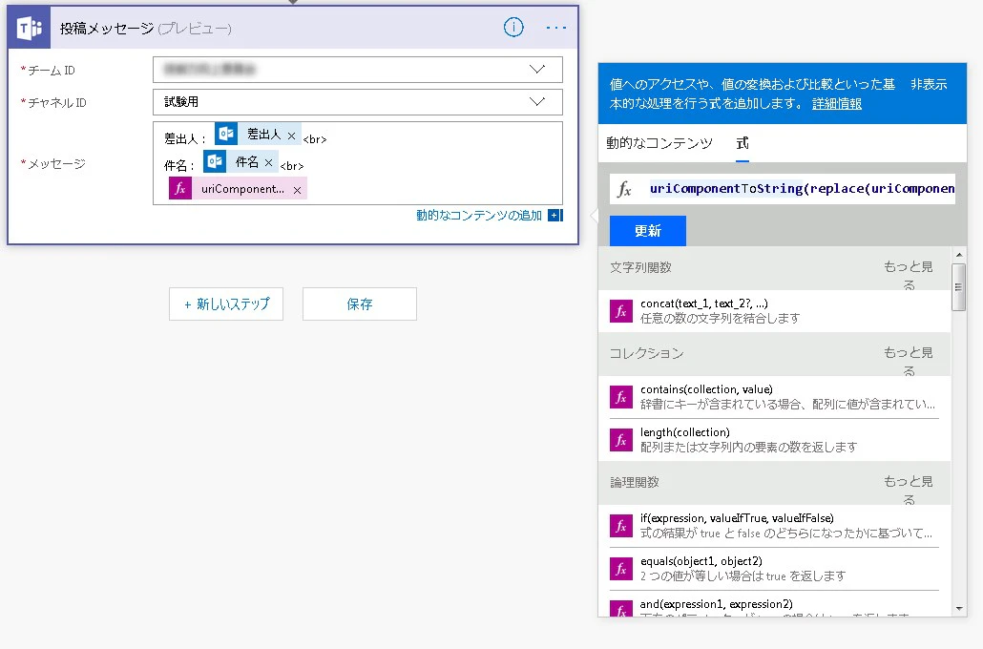Click the expression fx input field

tap(783, 189)
